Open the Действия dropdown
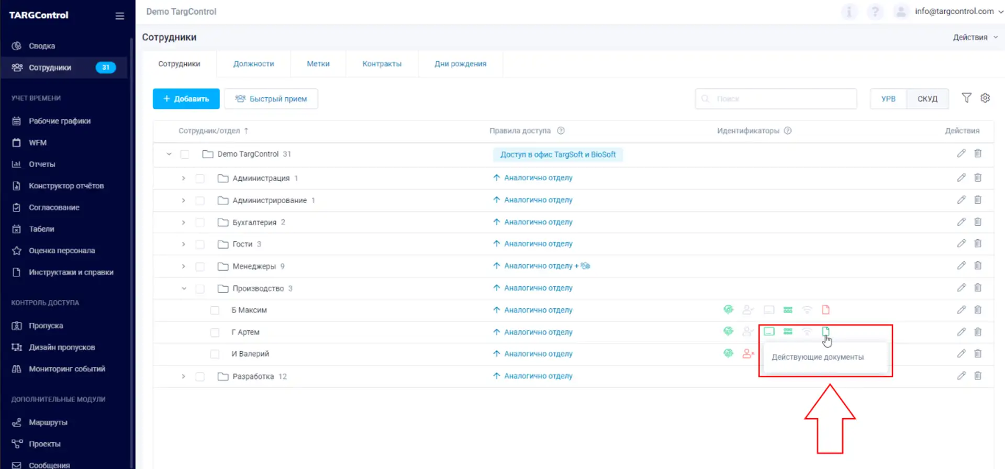1005x469 pixels. [x=975, y=37]
